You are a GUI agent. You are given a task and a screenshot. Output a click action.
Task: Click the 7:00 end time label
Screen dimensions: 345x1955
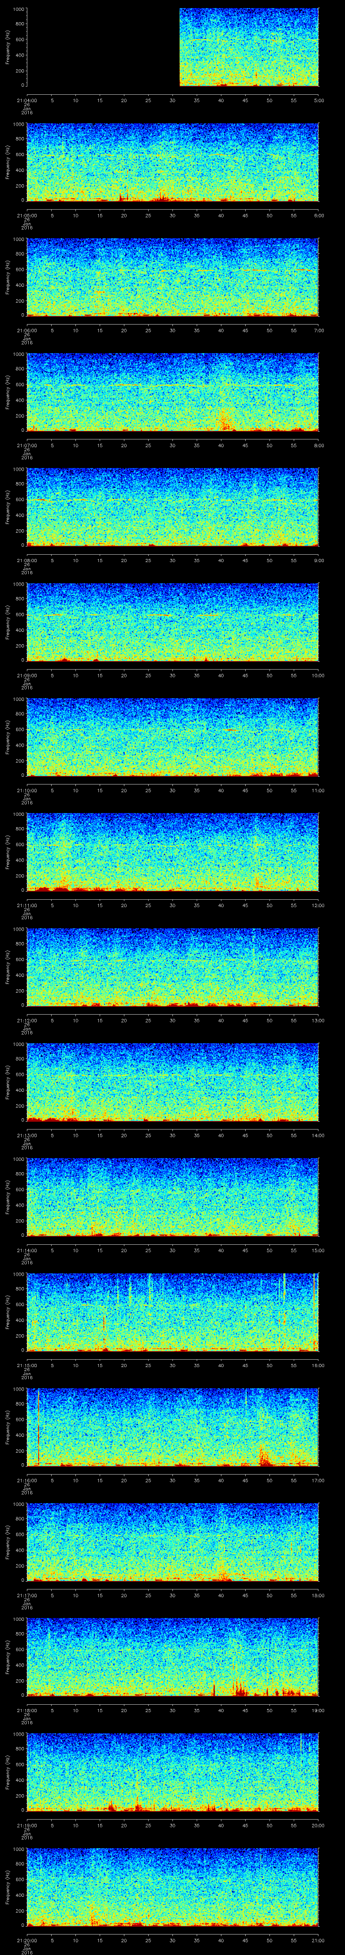click(318, 330)
